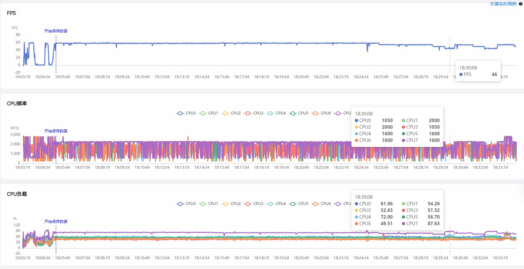Click 开始保存数据 marker on CPU负载 chart
The image size is (524, 269).
[56, 221]
